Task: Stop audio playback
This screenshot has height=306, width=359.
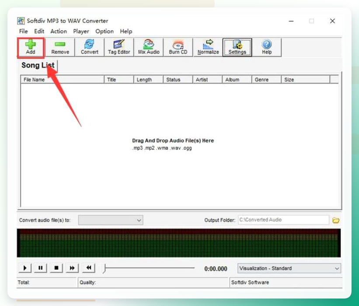Action: (x=56, y=268)
